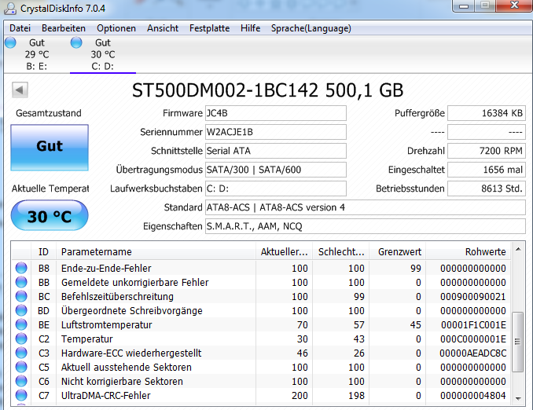Click the Grenzwert column header
Screen dimensions: 533x410
(x=398, y=251)
